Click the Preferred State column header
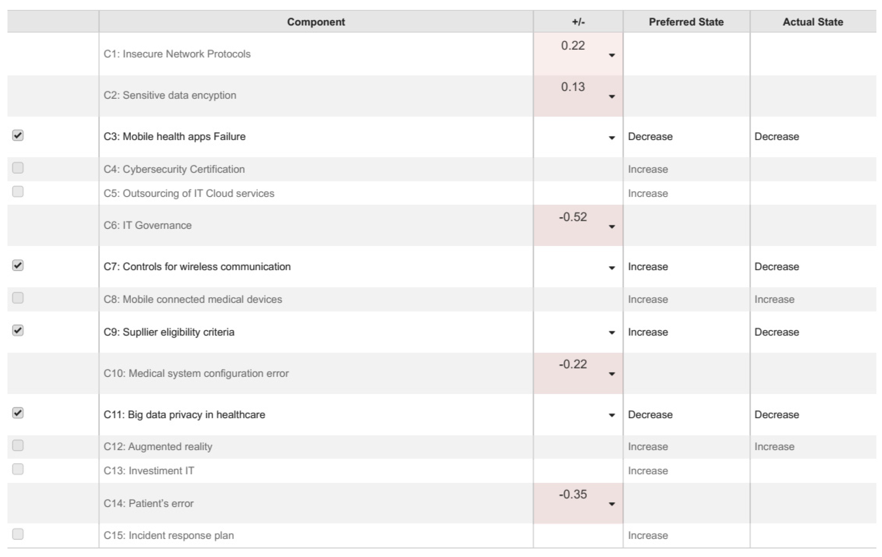882x557 pixels. pyautogui.click(x=686, y=22)
